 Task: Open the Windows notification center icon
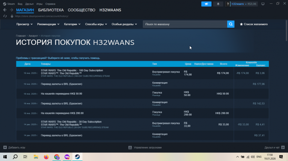click(281, 157)
